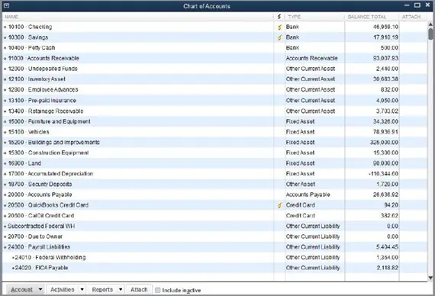Open the Account dropdown arrow
Image resolution: width=435 pixels, height=296 pixels.
tap(40, 290)
